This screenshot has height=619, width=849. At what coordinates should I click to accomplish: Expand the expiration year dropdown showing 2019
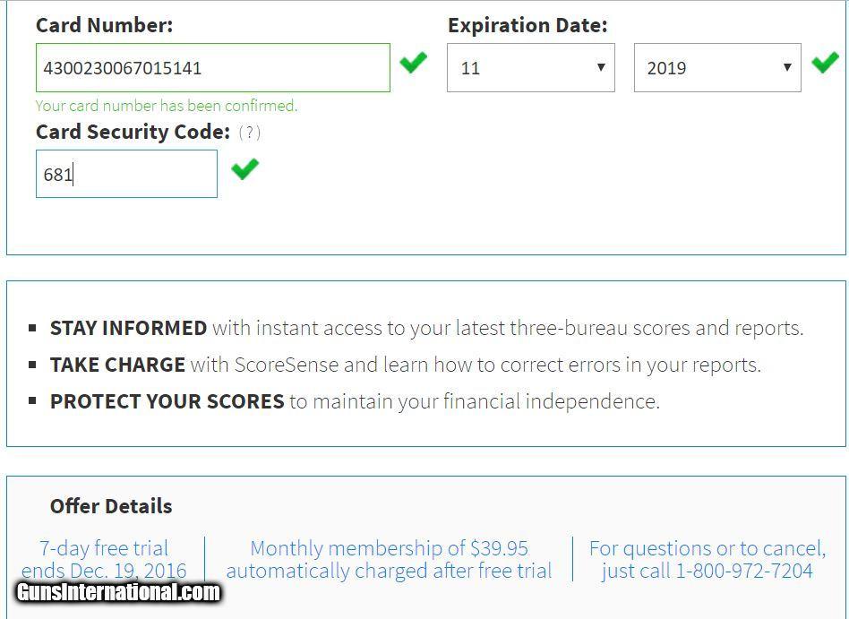tap(716, 68)
